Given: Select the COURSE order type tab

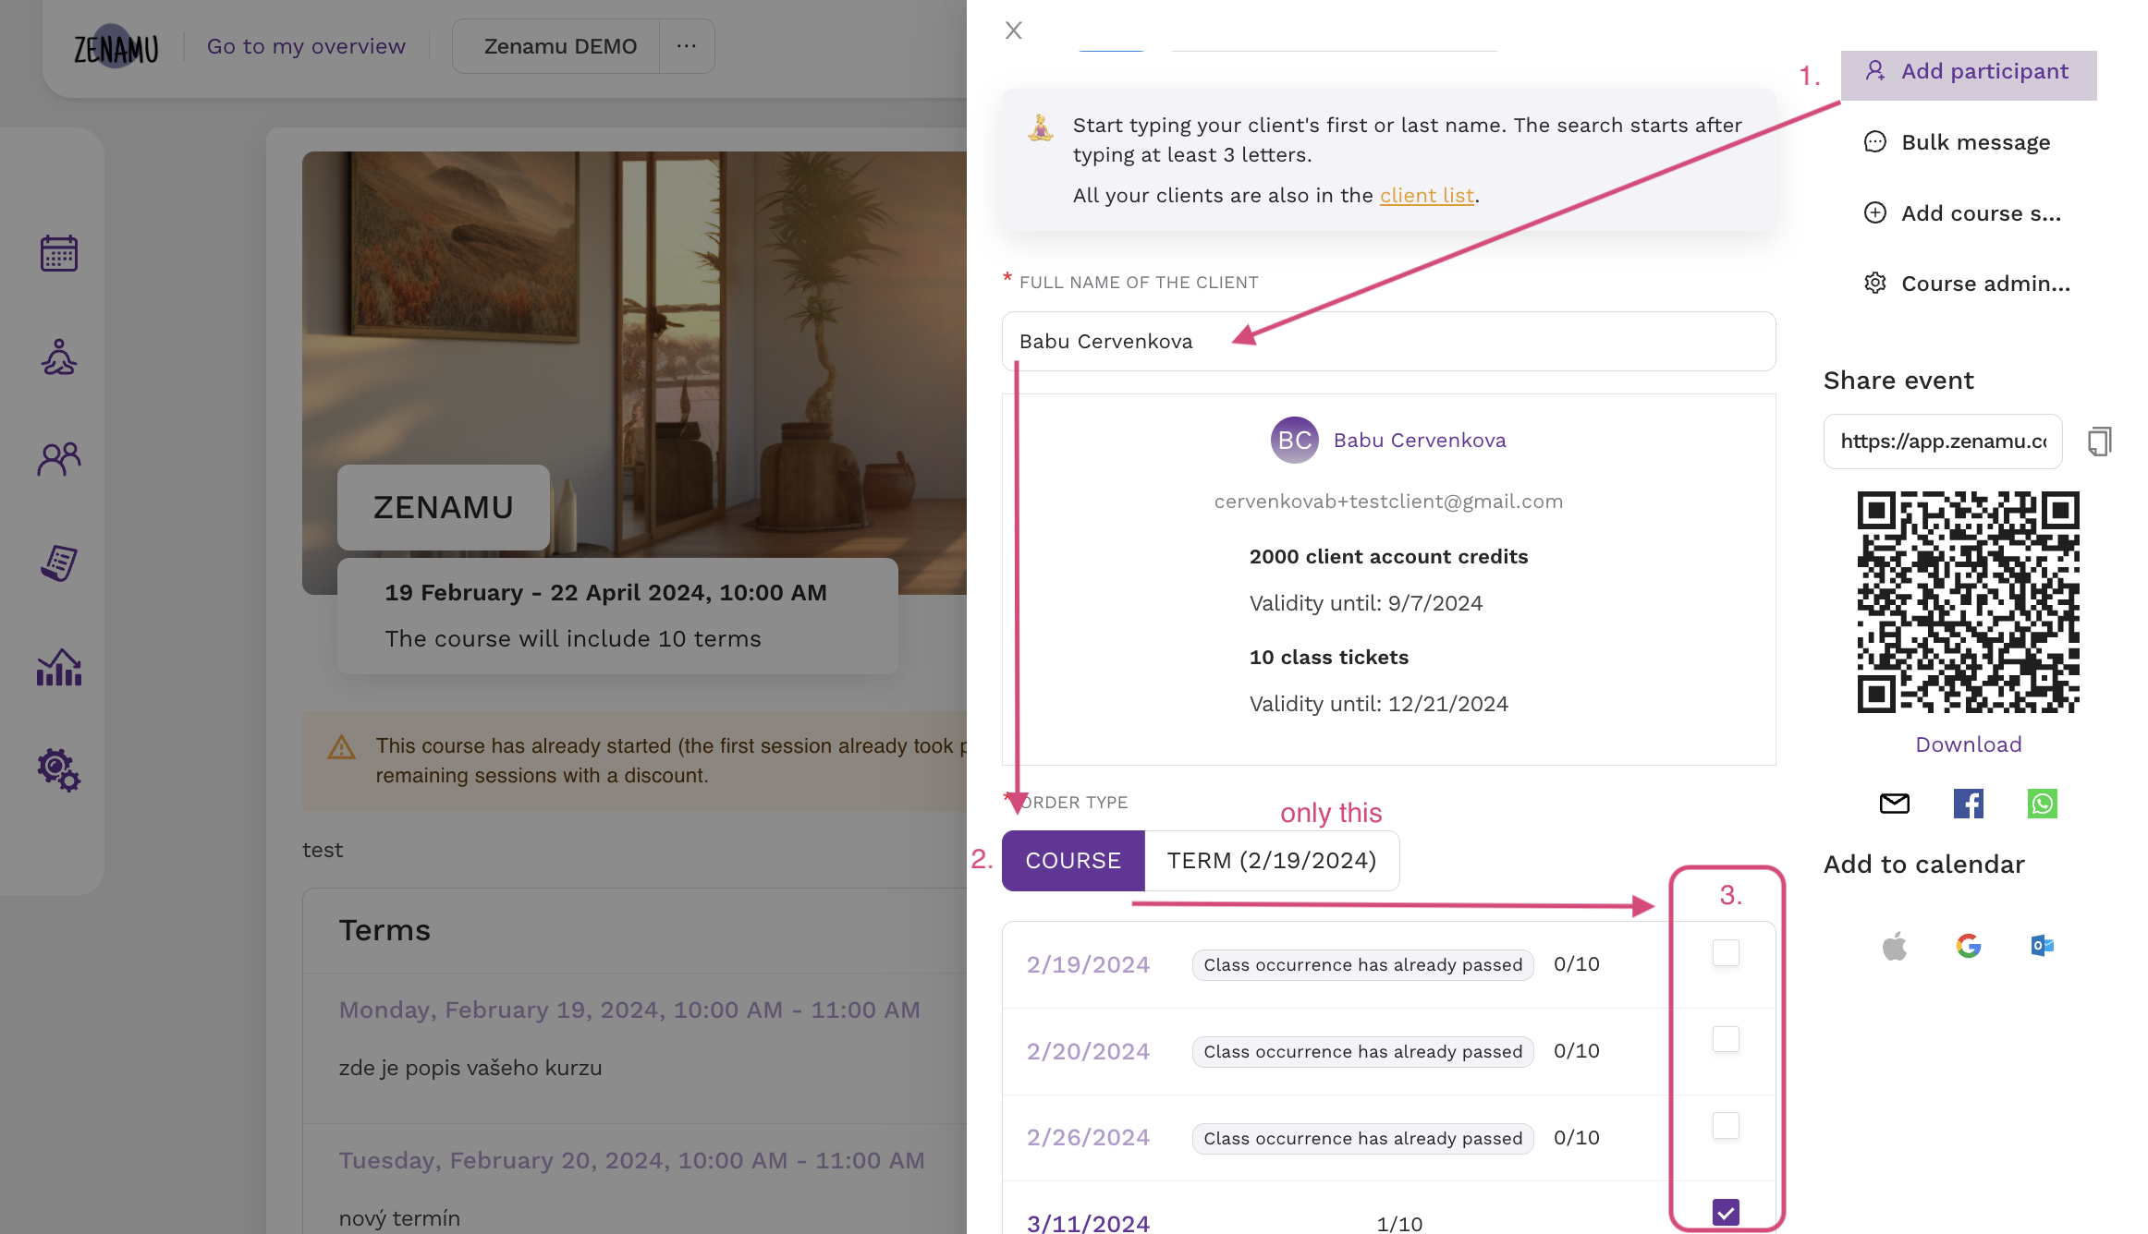Looking at the screenshot, I should [x=1072, y=860].
